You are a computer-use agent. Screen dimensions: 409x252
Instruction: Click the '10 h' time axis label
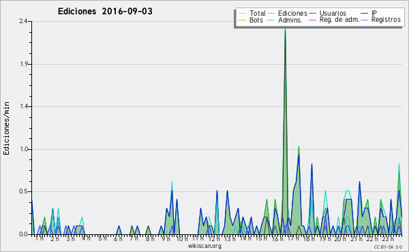[x=182, y=238]
